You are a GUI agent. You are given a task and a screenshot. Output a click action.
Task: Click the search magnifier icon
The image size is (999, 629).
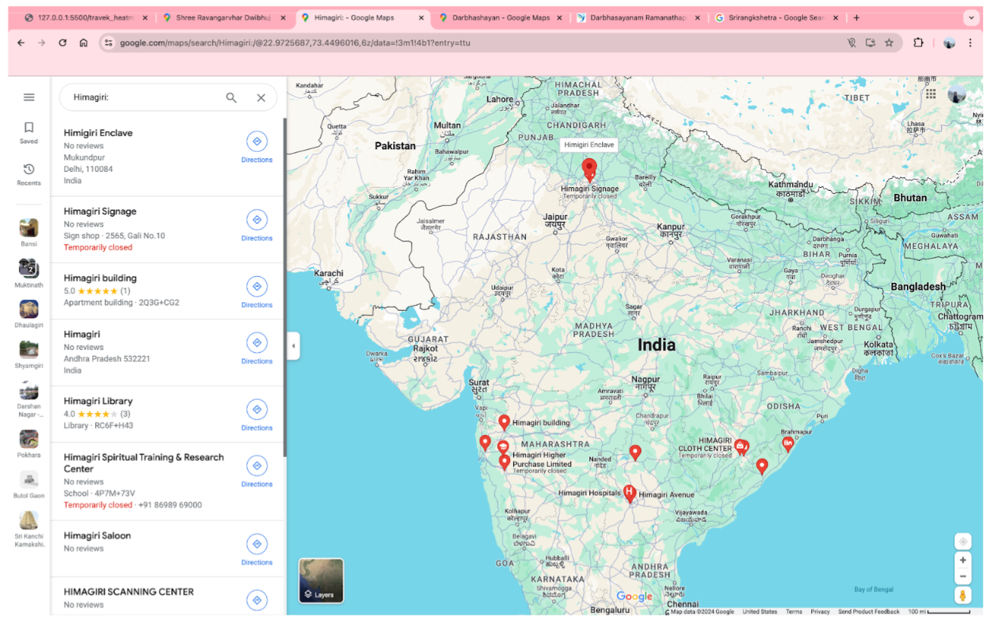[x=232, y=97]
